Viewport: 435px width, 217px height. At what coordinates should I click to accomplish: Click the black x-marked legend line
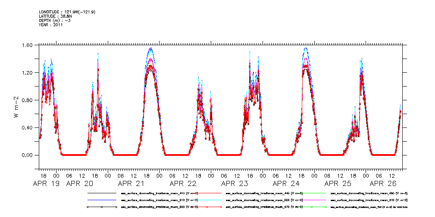tap(102, 207)
